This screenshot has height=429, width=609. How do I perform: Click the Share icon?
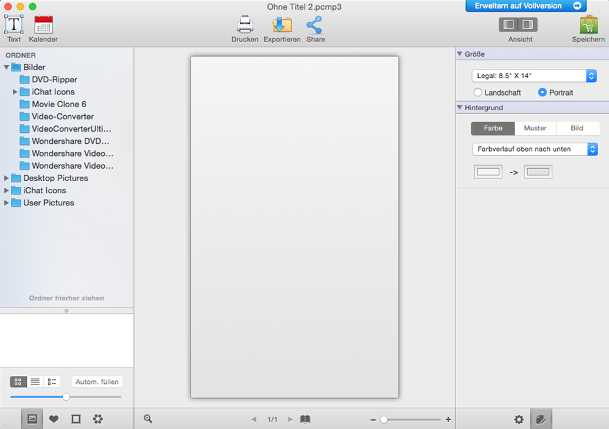click(315, 25)
